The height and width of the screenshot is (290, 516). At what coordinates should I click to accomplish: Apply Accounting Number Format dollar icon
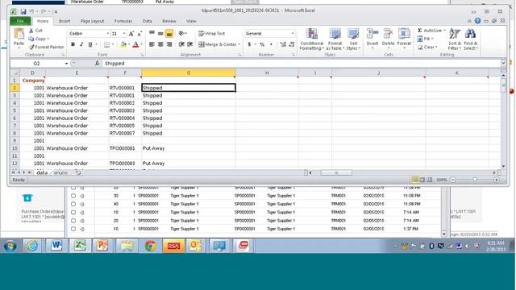coord(249,44)
